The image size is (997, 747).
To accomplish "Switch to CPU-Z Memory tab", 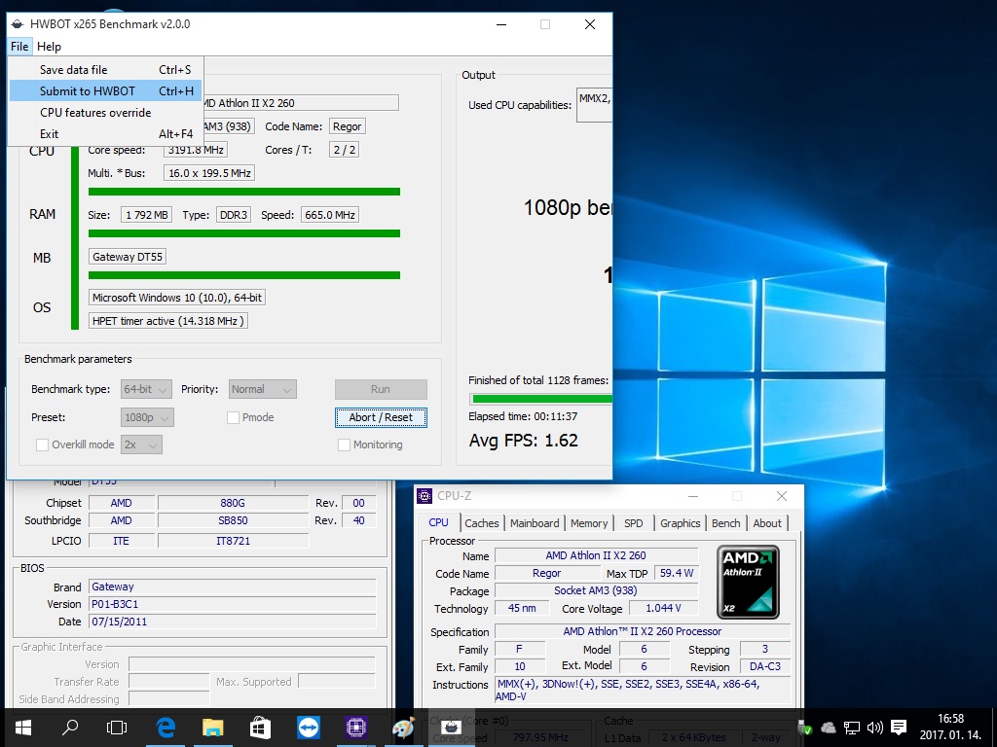I will point(589,522).
